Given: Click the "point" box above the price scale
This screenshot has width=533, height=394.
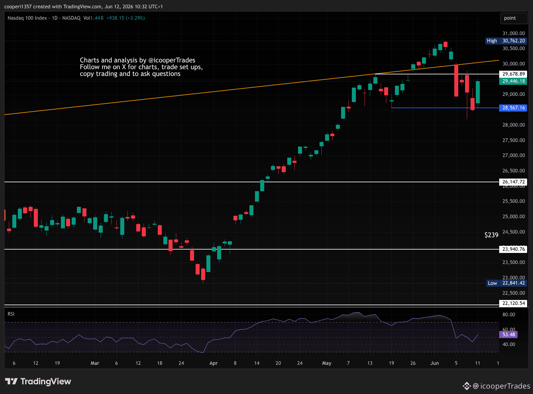Looking at the screenshot, I should [514, 18].
